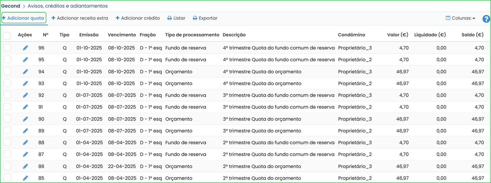Tick the checkbox for entry Nº 88
Viewport: 491px width, 183px height.
(7, 143)
